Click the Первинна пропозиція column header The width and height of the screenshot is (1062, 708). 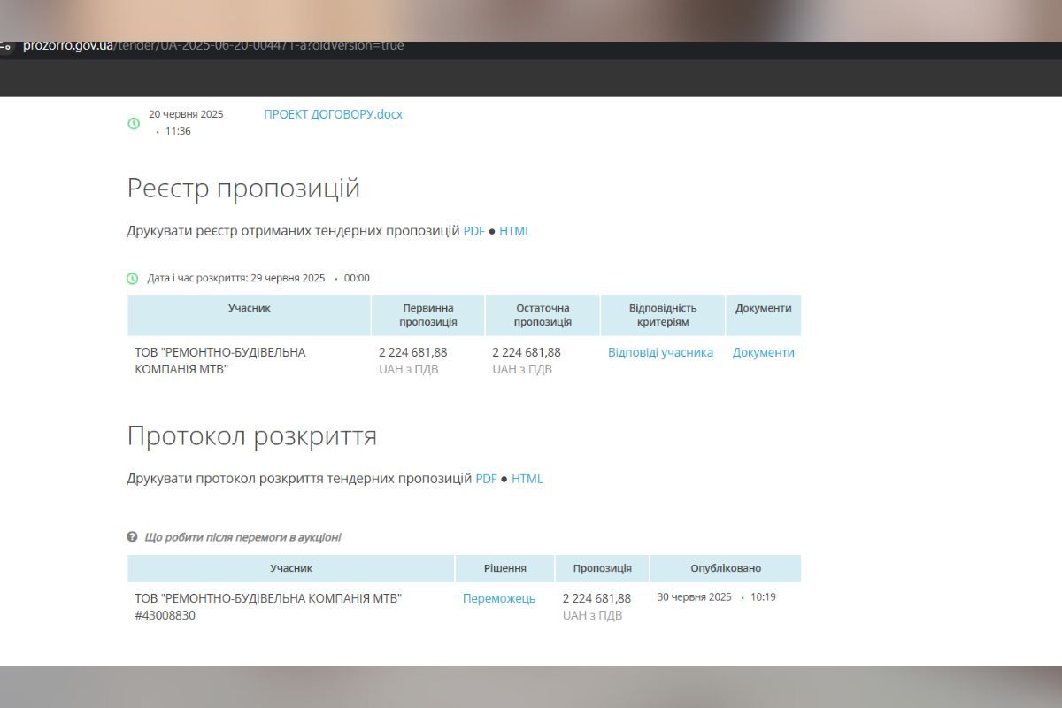coord(427,314)
